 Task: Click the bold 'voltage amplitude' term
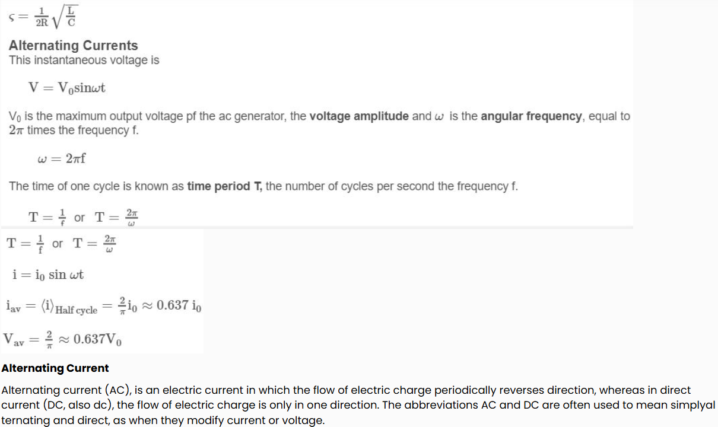[359, 116]
